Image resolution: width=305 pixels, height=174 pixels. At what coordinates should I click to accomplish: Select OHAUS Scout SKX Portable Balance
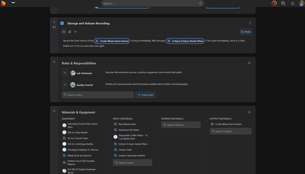81,162
